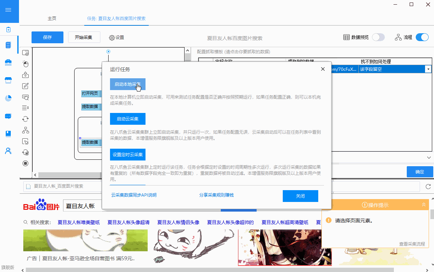Click related search 夏目友人帐超高清壁纸

(x=285, y=222)
